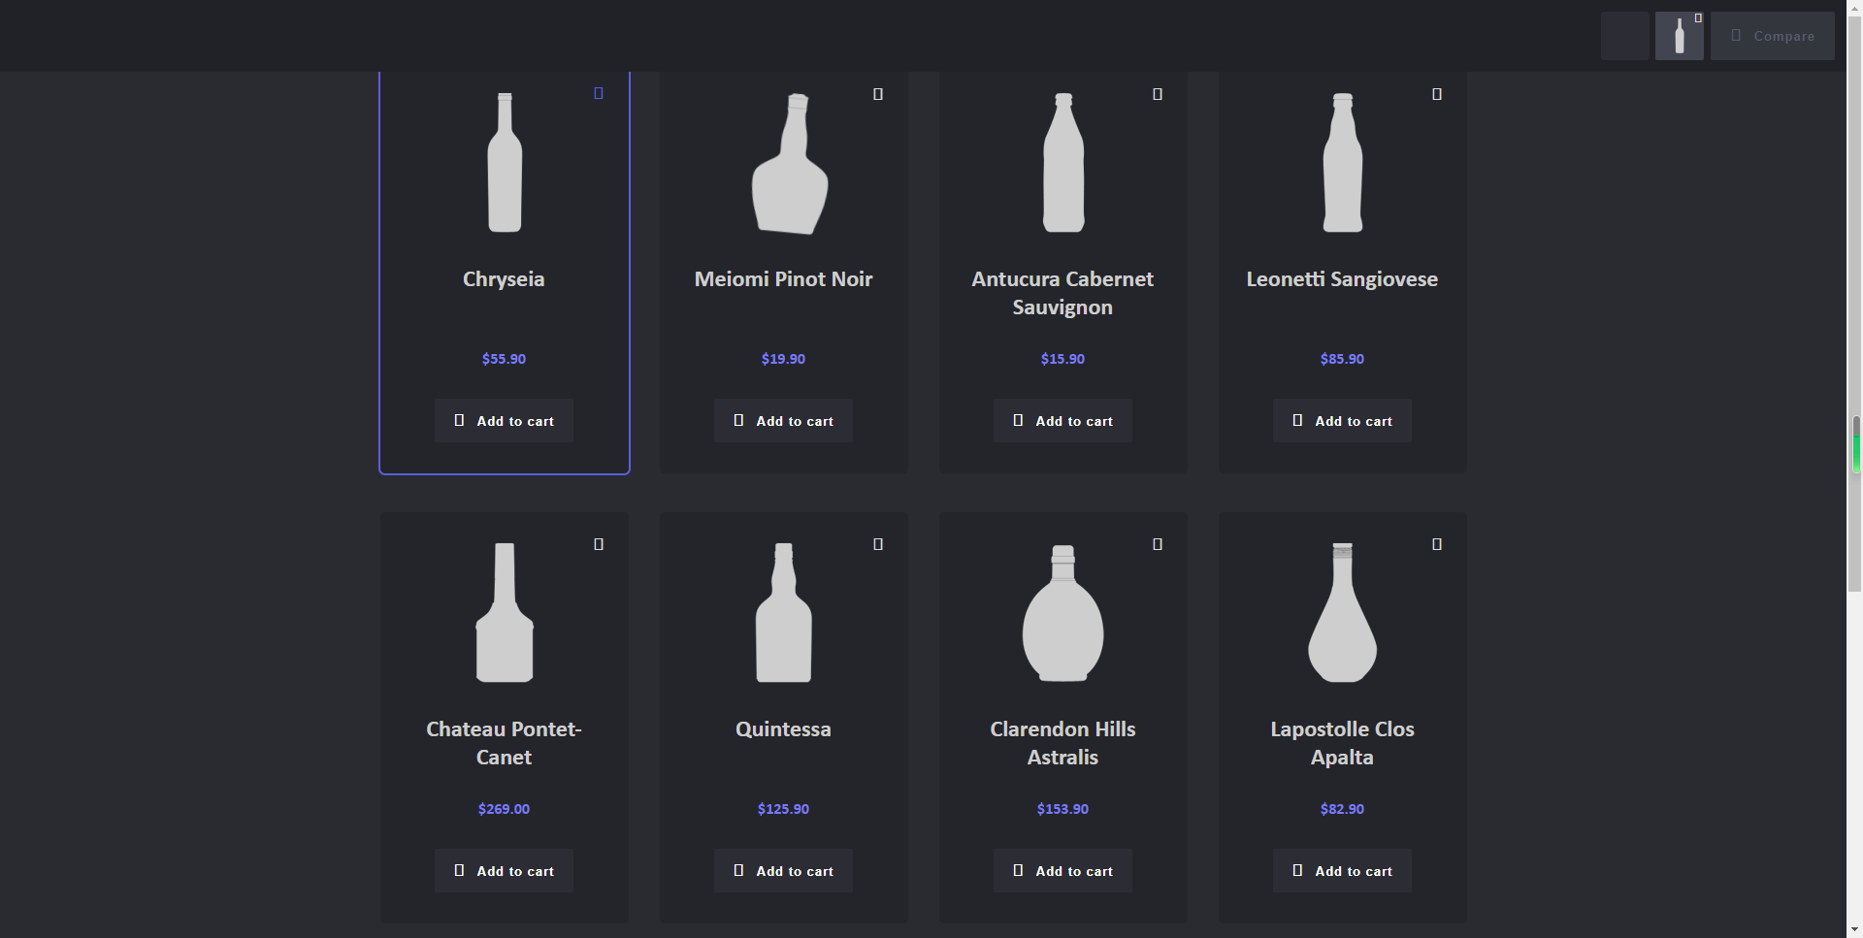Open the Meiomi Pinot Noir bottle image

(x=790, y=163)
